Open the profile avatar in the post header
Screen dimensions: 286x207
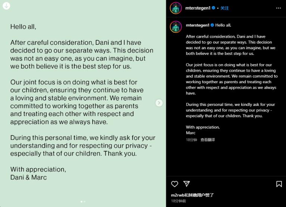coord(176,8)
